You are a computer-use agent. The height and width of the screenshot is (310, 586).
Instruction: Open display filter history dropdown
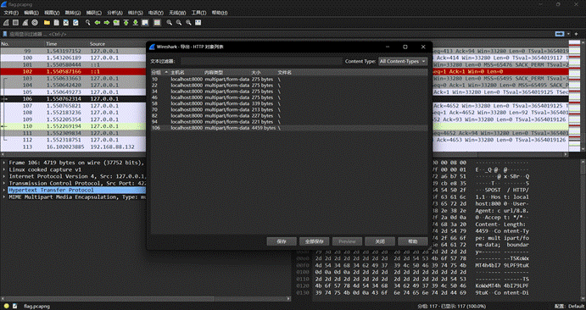point(568,34)
